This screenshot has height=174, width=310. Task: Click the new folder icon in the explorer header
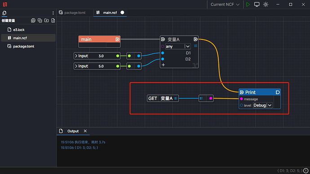point(46,21)
